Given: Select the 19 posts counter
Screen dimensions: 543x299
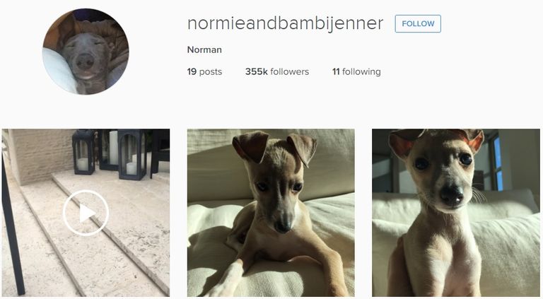Looking at the screenshot, I should point(204,71).
